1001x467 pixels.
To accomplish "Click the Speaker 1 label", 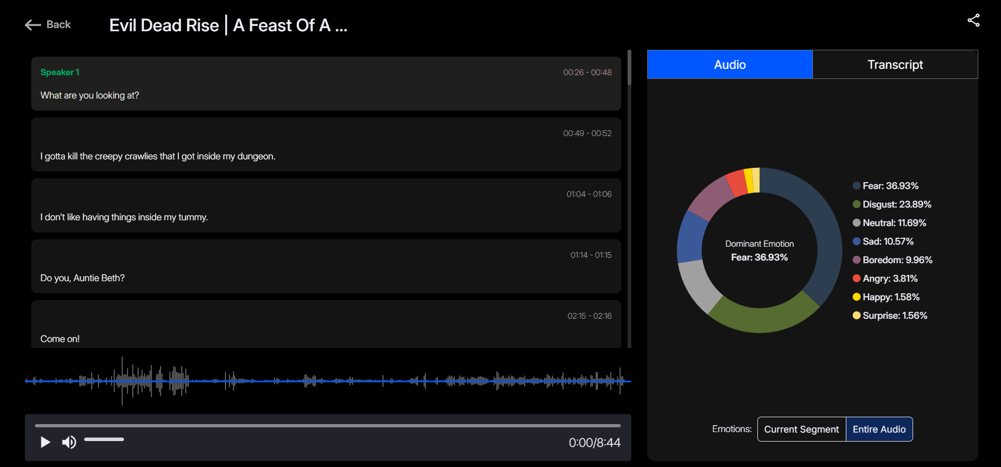I will 60,72.
